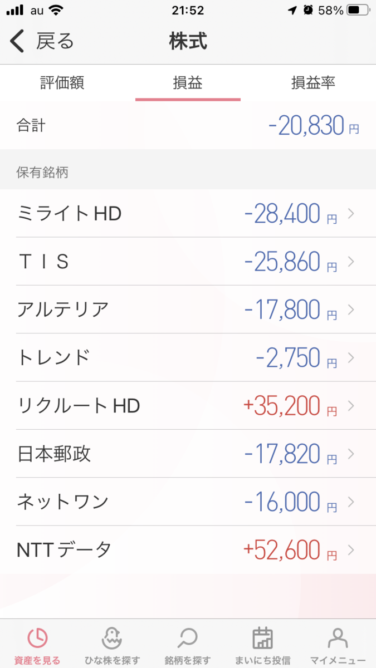The image size is (376, 668).
Task: Select the ネットワン holding row
Action: [188, 502]
